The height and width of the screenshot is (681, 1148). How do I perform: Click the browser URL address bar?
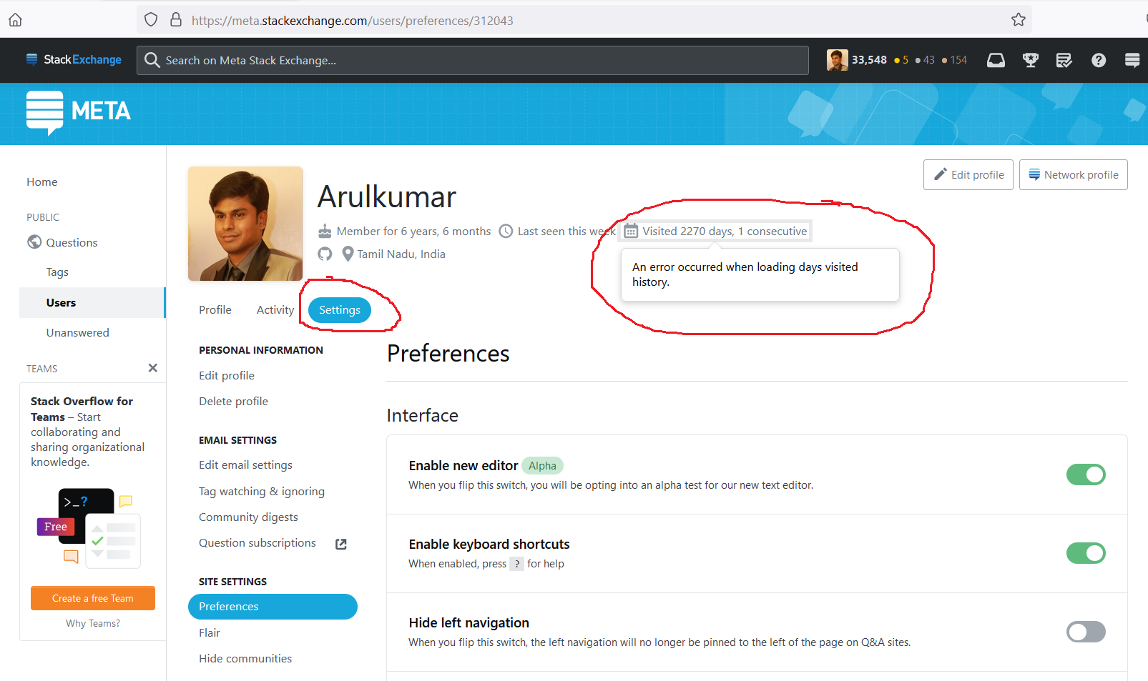click(584, 20)
